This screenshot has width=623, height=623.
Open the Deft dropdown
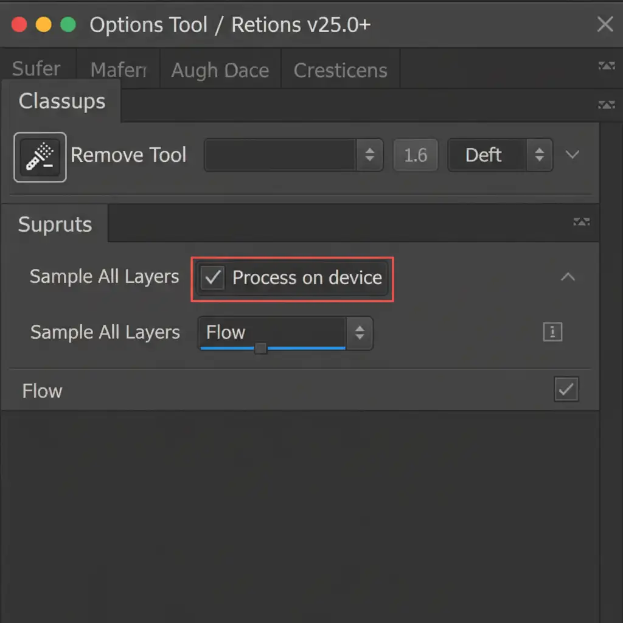[499, 155]
